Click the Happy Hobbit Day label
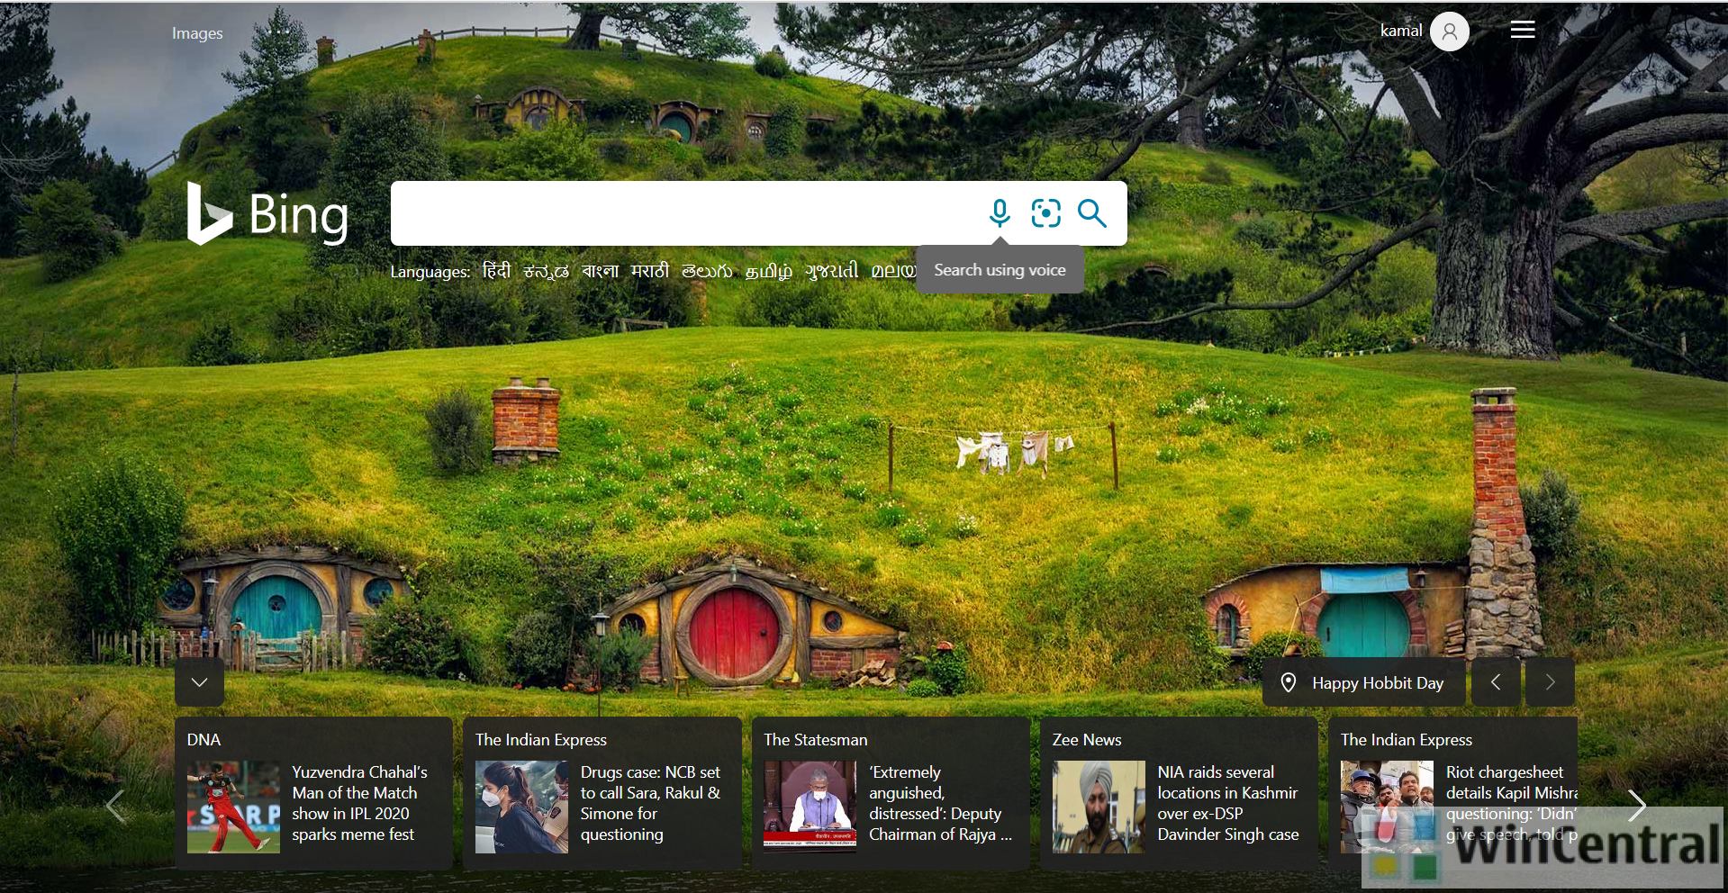 1378,683
